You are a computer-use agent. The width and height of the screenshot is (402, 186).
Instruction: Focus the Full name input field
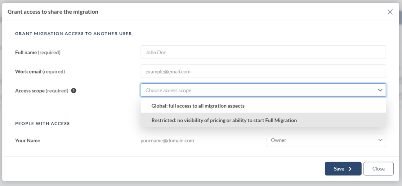pos(263,52)
